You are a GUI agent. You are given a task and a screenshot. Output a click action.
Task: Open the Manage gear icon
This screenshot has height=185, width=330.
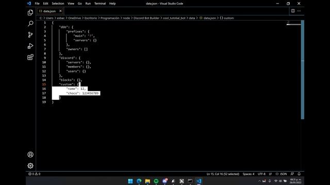tap(30, 165)
